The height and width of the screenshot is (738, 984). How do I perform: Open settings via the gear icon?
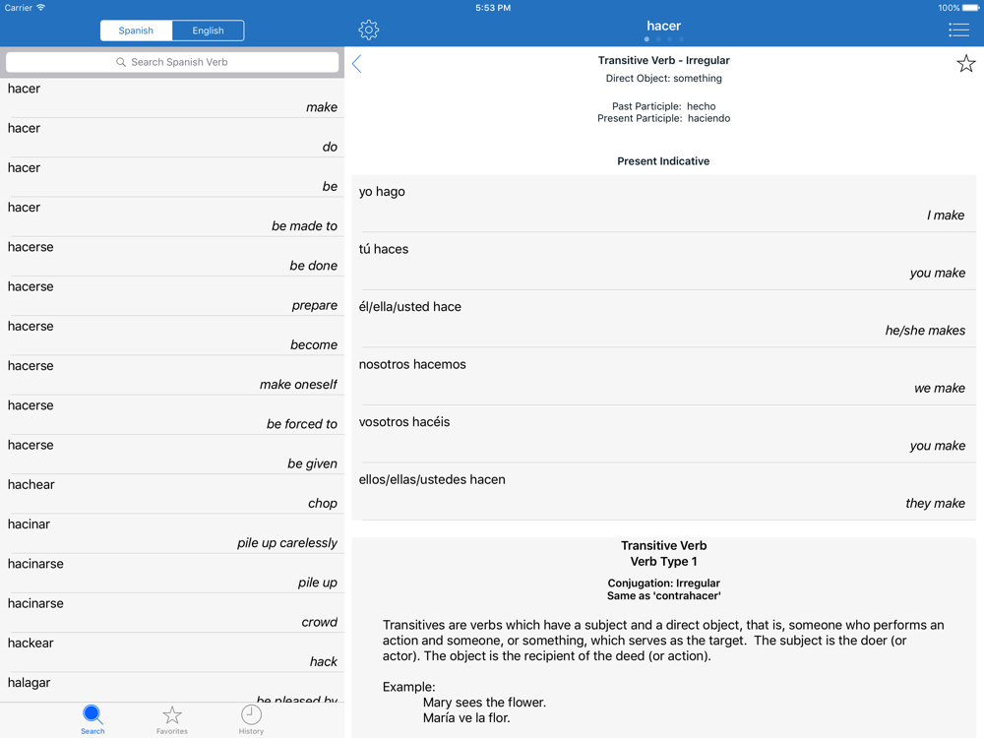[369, 30]
